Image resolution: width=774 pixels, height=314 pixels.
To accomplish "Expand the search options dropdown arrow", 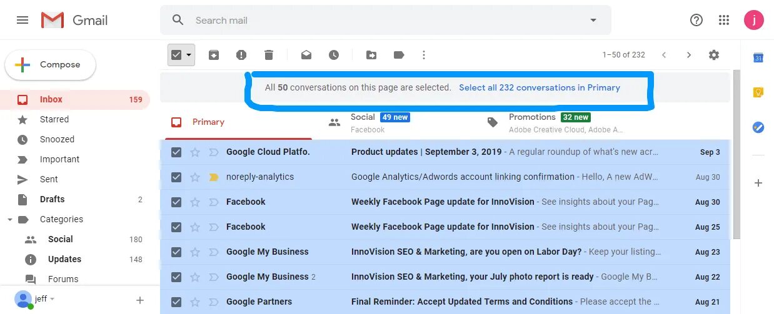I will coord(593,20).
